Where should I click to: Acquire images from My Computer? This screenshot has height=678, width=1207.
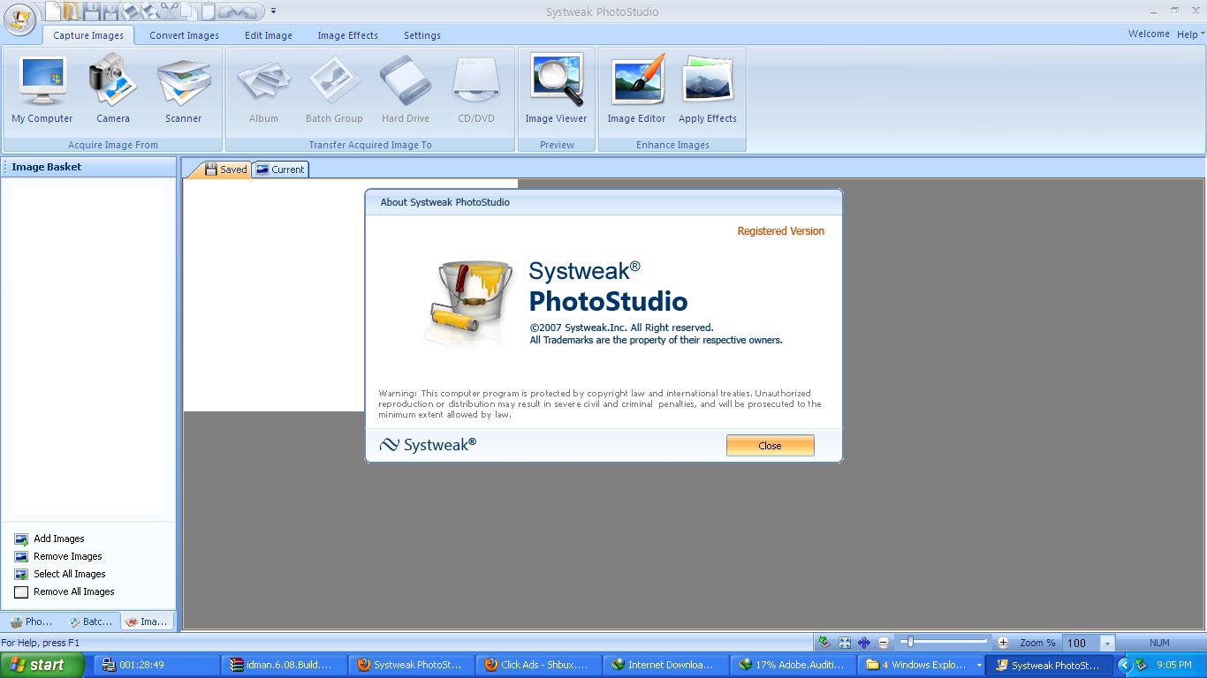42,89
